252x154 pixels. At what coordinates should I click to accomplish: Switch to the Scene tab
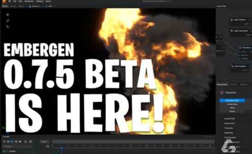pos(5,6)
